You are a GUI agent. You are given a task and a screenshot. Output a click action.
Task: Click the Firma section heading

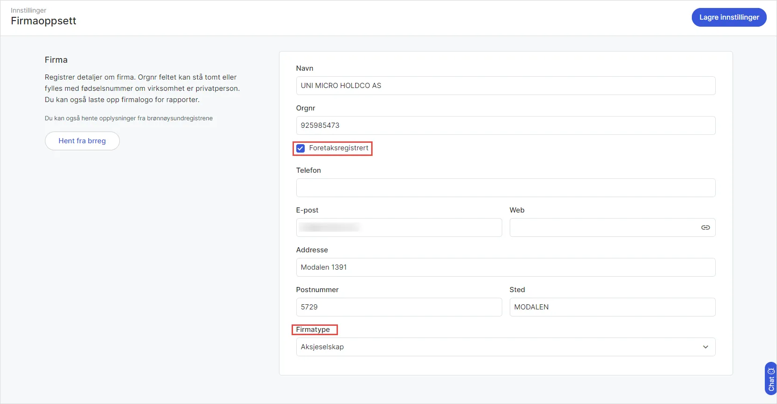point(56,60)
